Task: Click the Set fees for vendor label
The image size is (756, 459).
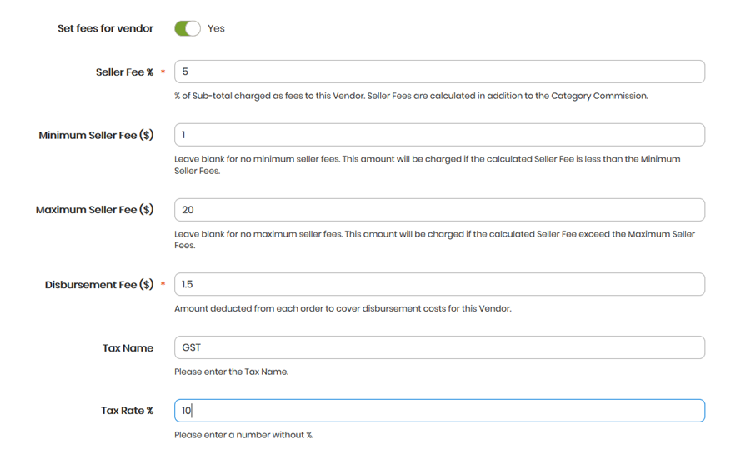Action: click(106, 28)
